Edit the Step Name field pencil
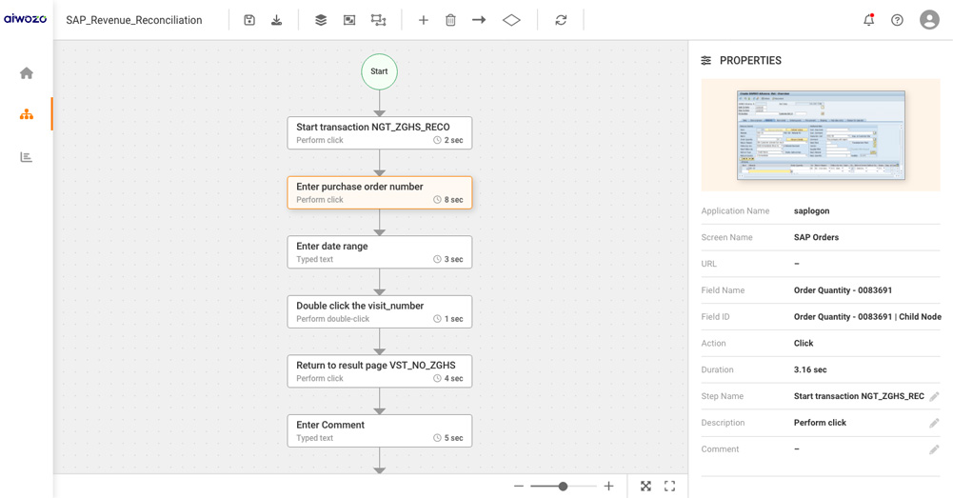Screen dimensions: 953x498 pyautogui.click(x=934, y=397)
